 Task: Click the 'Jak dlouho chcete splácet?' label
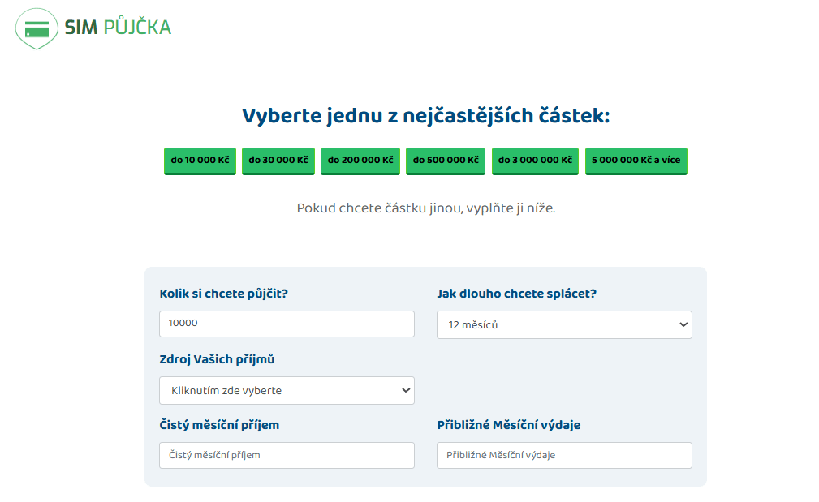pos(516,294)
